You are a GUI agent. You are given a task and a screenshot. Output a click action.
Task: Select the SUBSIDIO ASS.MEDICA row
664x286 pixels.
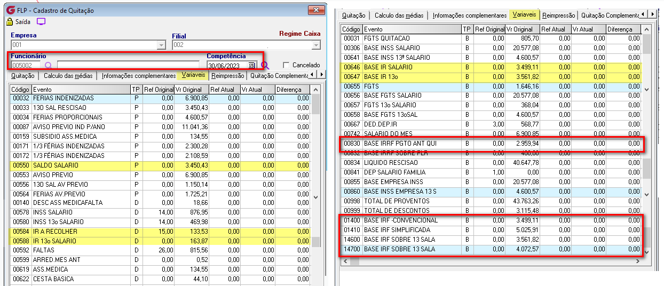161,137
